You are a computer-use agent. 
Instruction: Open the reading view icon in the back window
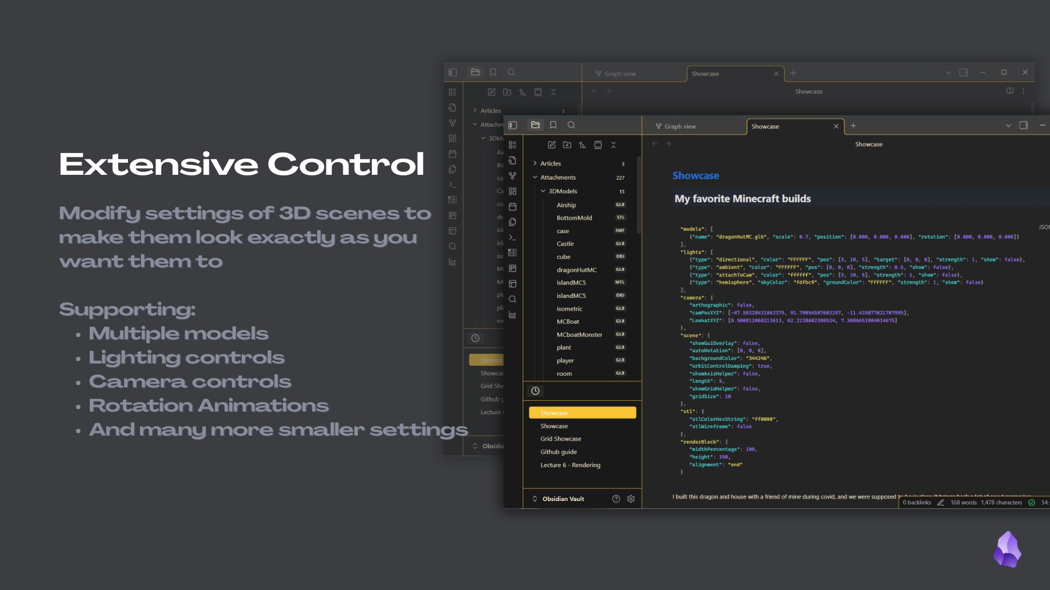pyautogui.click(x=1010, y=91)
